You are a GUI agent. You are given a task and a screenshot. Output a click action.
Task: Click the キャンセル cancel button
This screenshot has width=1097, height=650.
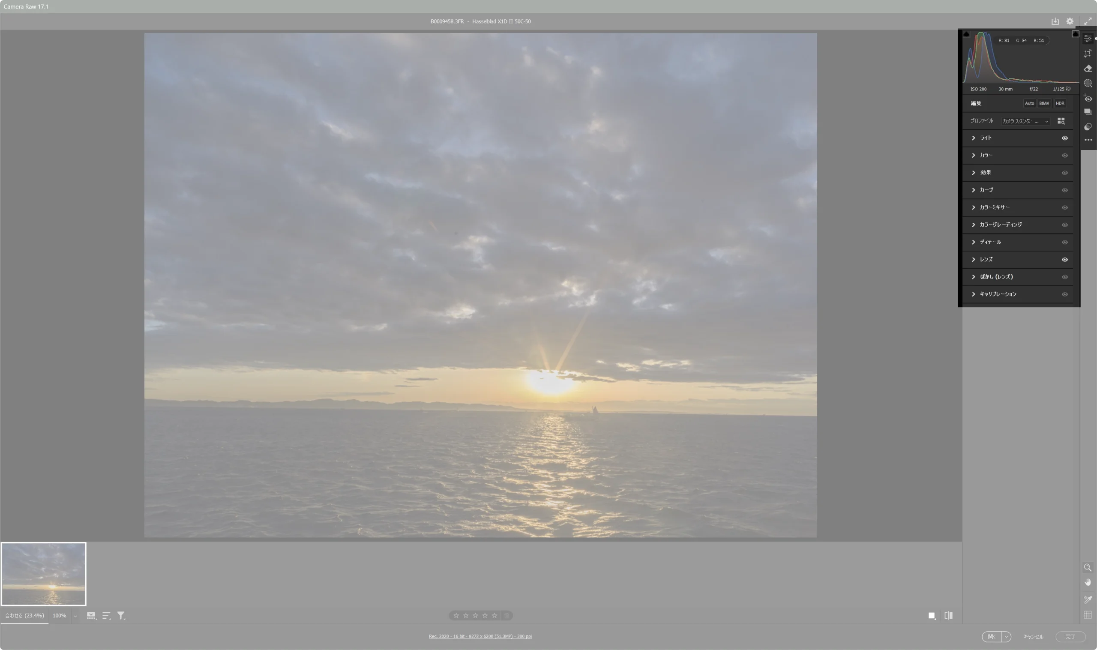point(1033,636)
